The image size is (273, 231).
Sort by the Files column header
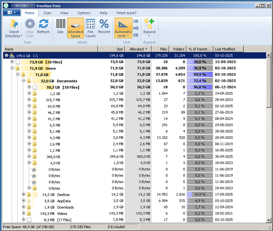click(160, 49)
